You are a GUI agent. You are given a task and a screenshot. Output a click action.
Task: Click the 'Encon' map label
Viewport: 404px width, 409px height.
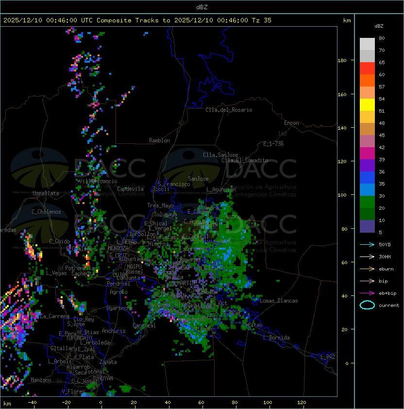coord(291,123)
